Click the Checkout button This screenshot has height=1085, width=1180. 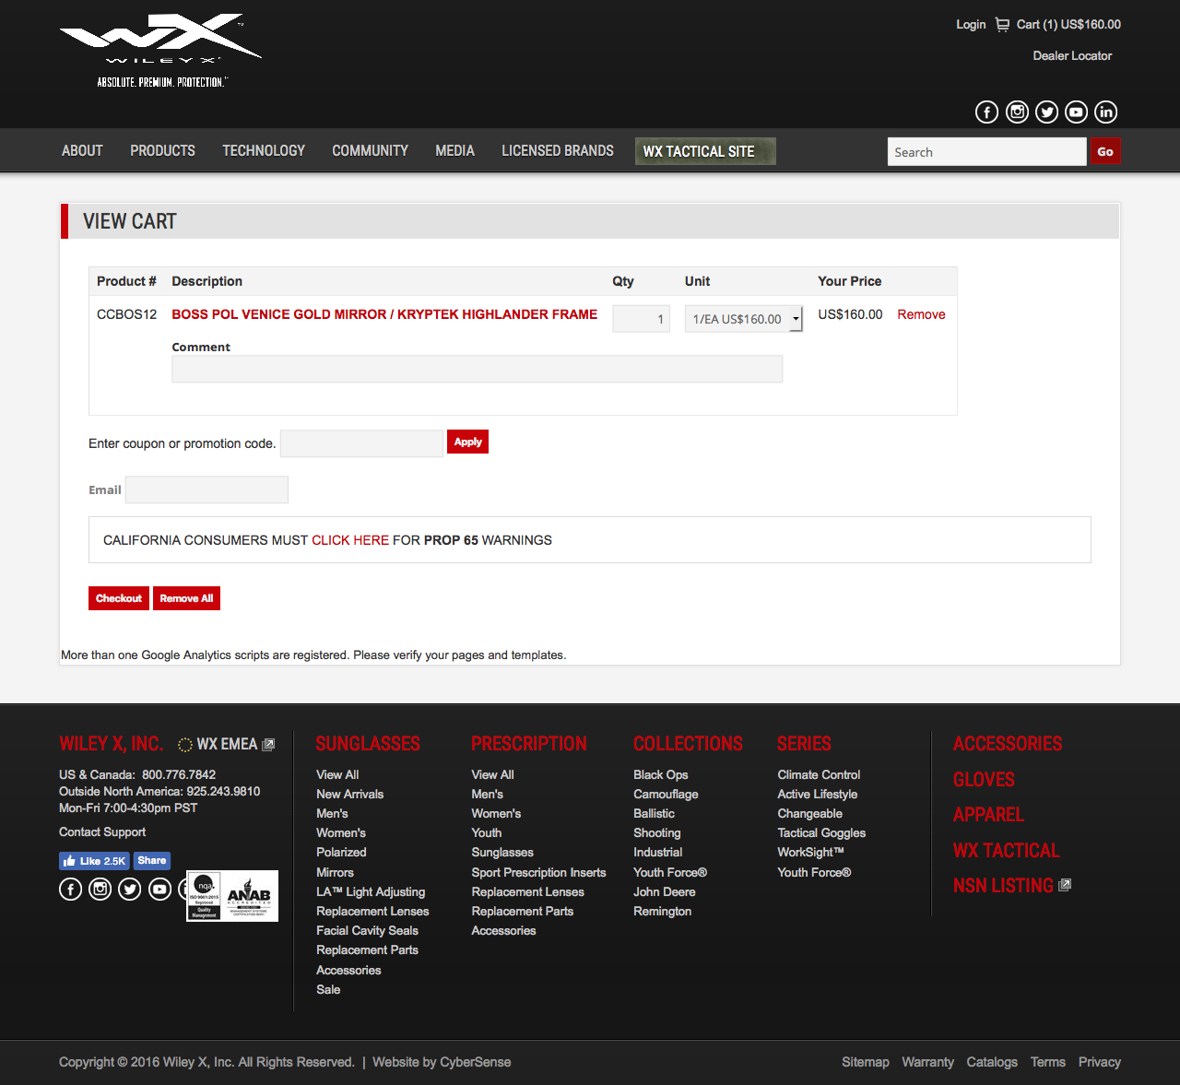click(x=119, y=598)
